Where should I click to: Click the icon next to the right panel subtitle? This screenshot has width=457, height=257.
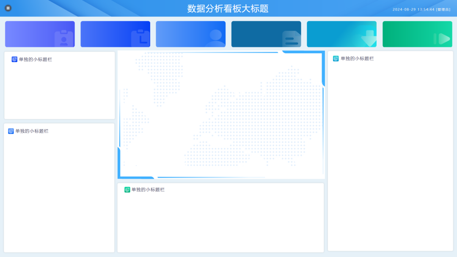click(336, 58)
